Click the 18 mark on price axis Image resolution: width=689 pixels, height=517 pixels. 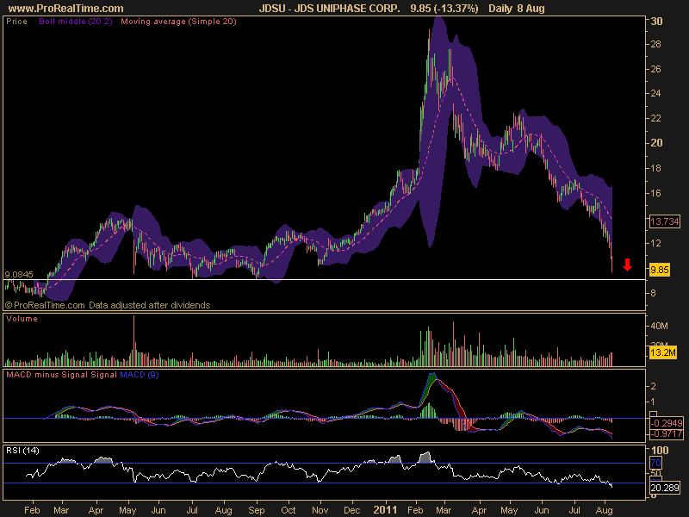pyautogui.click(x=655, y=168)
